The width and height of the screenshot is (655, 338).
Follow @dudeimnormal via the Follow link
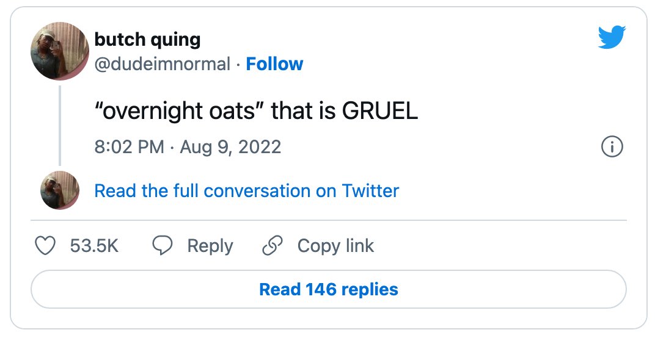274,64
